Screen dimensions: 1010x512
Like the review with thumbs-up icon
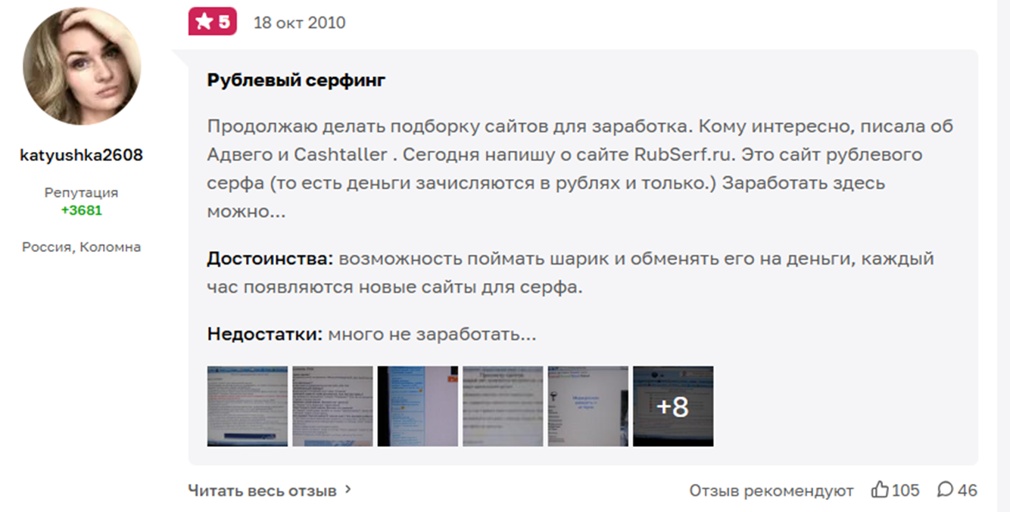click(x=880, y=489)
